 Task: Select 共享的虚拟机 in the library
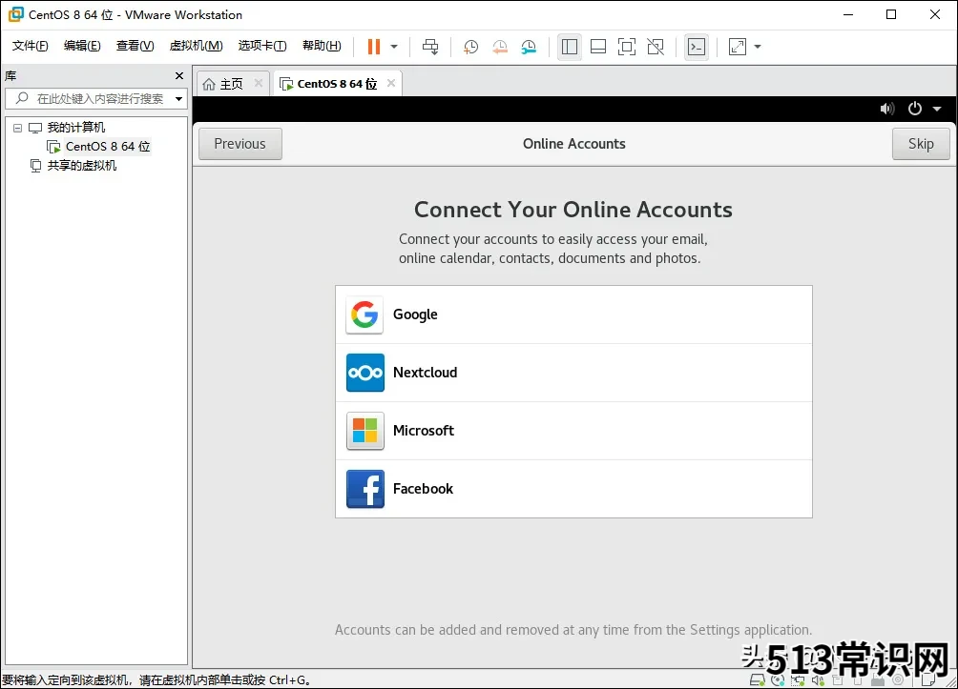point(82,166)
